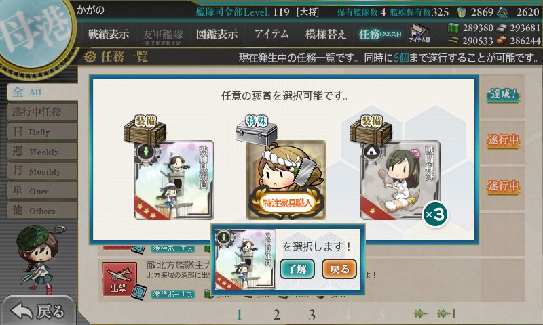
Task: Cancel selection with the orange 戻る button
Action: tap(339, 269)
